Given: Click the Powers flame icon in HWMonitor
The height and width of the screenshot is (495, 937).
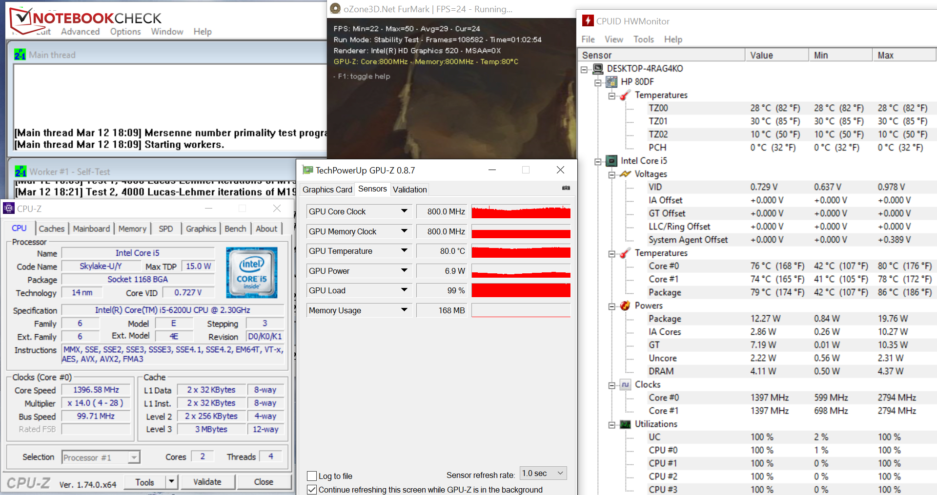Looking at the screenshot, I should [625, 305].
